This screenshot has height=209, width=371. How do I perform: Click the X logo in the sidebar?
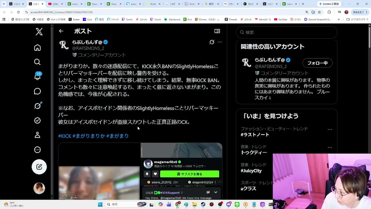39,31
